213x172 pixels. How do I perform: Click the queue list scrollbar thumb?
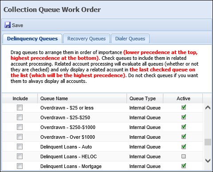coord(208,142)
